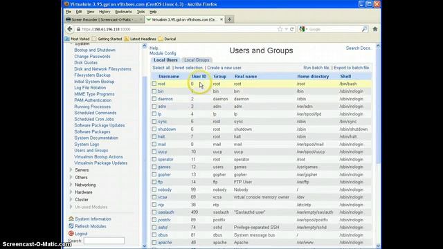Open the Getting Started bookmark
Screen dimensions: 443x249
107,39
